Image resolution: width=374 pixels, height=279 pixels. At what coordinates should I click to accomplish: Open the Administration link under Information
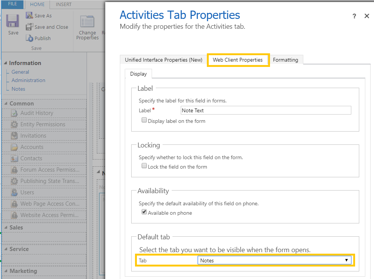coord(28,80)
